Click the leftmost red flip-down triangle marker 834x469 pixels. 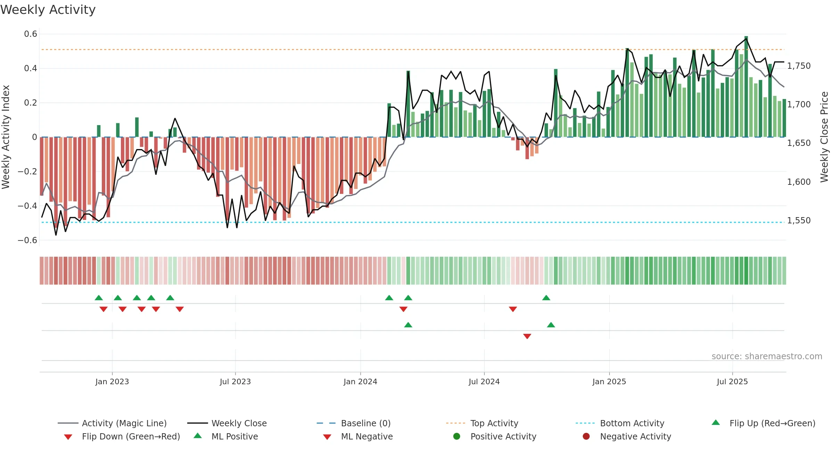pyautogui.click(x=104, y=309)
